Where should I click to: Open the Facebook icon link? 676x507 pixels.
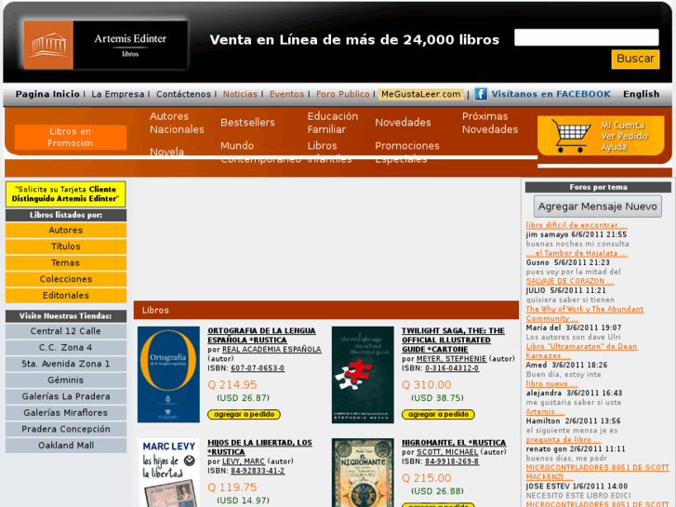coord(481,94)
